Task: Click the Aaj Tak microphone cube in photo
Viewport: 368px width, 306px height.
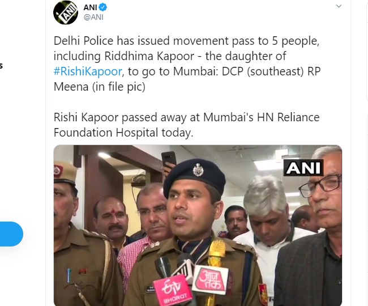Action: 210,280
